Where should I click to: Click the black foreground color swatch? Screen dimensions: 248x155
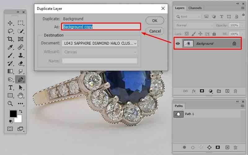tap(13, 114)
